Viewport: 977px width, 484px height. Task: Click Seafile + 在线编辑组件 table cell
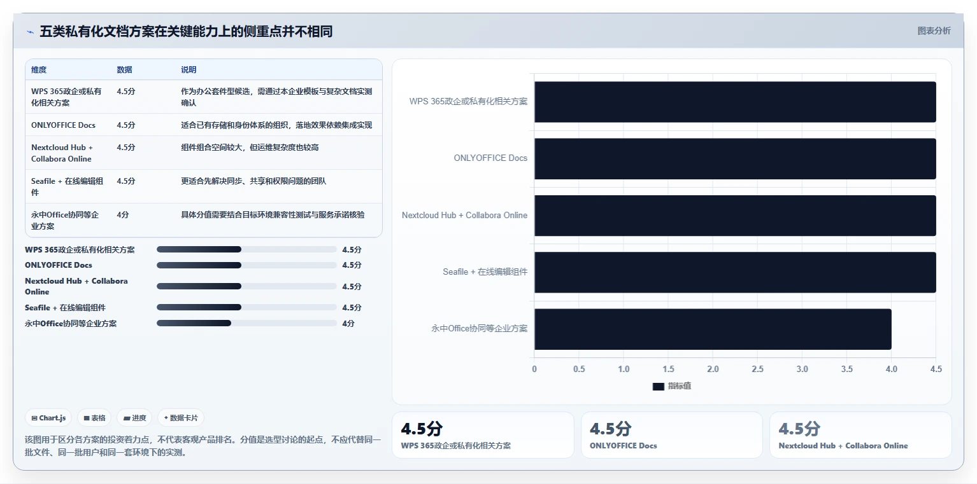pyautogui.click(x=67, y=186)
